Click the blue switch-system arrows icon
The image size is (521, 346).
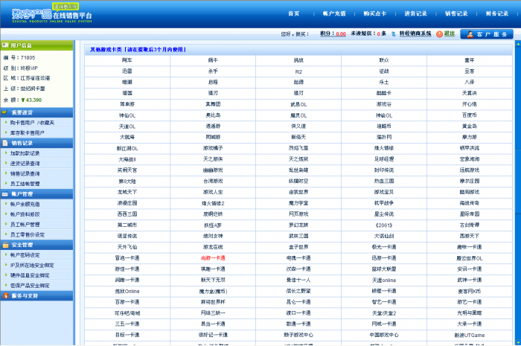click(x=394, y=34)
